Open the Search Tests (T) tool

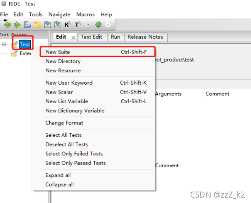click(78, 25)
